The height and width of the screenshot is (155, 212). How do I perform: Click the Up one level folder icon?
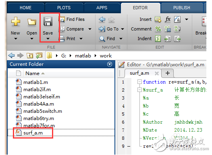point(30,55)
